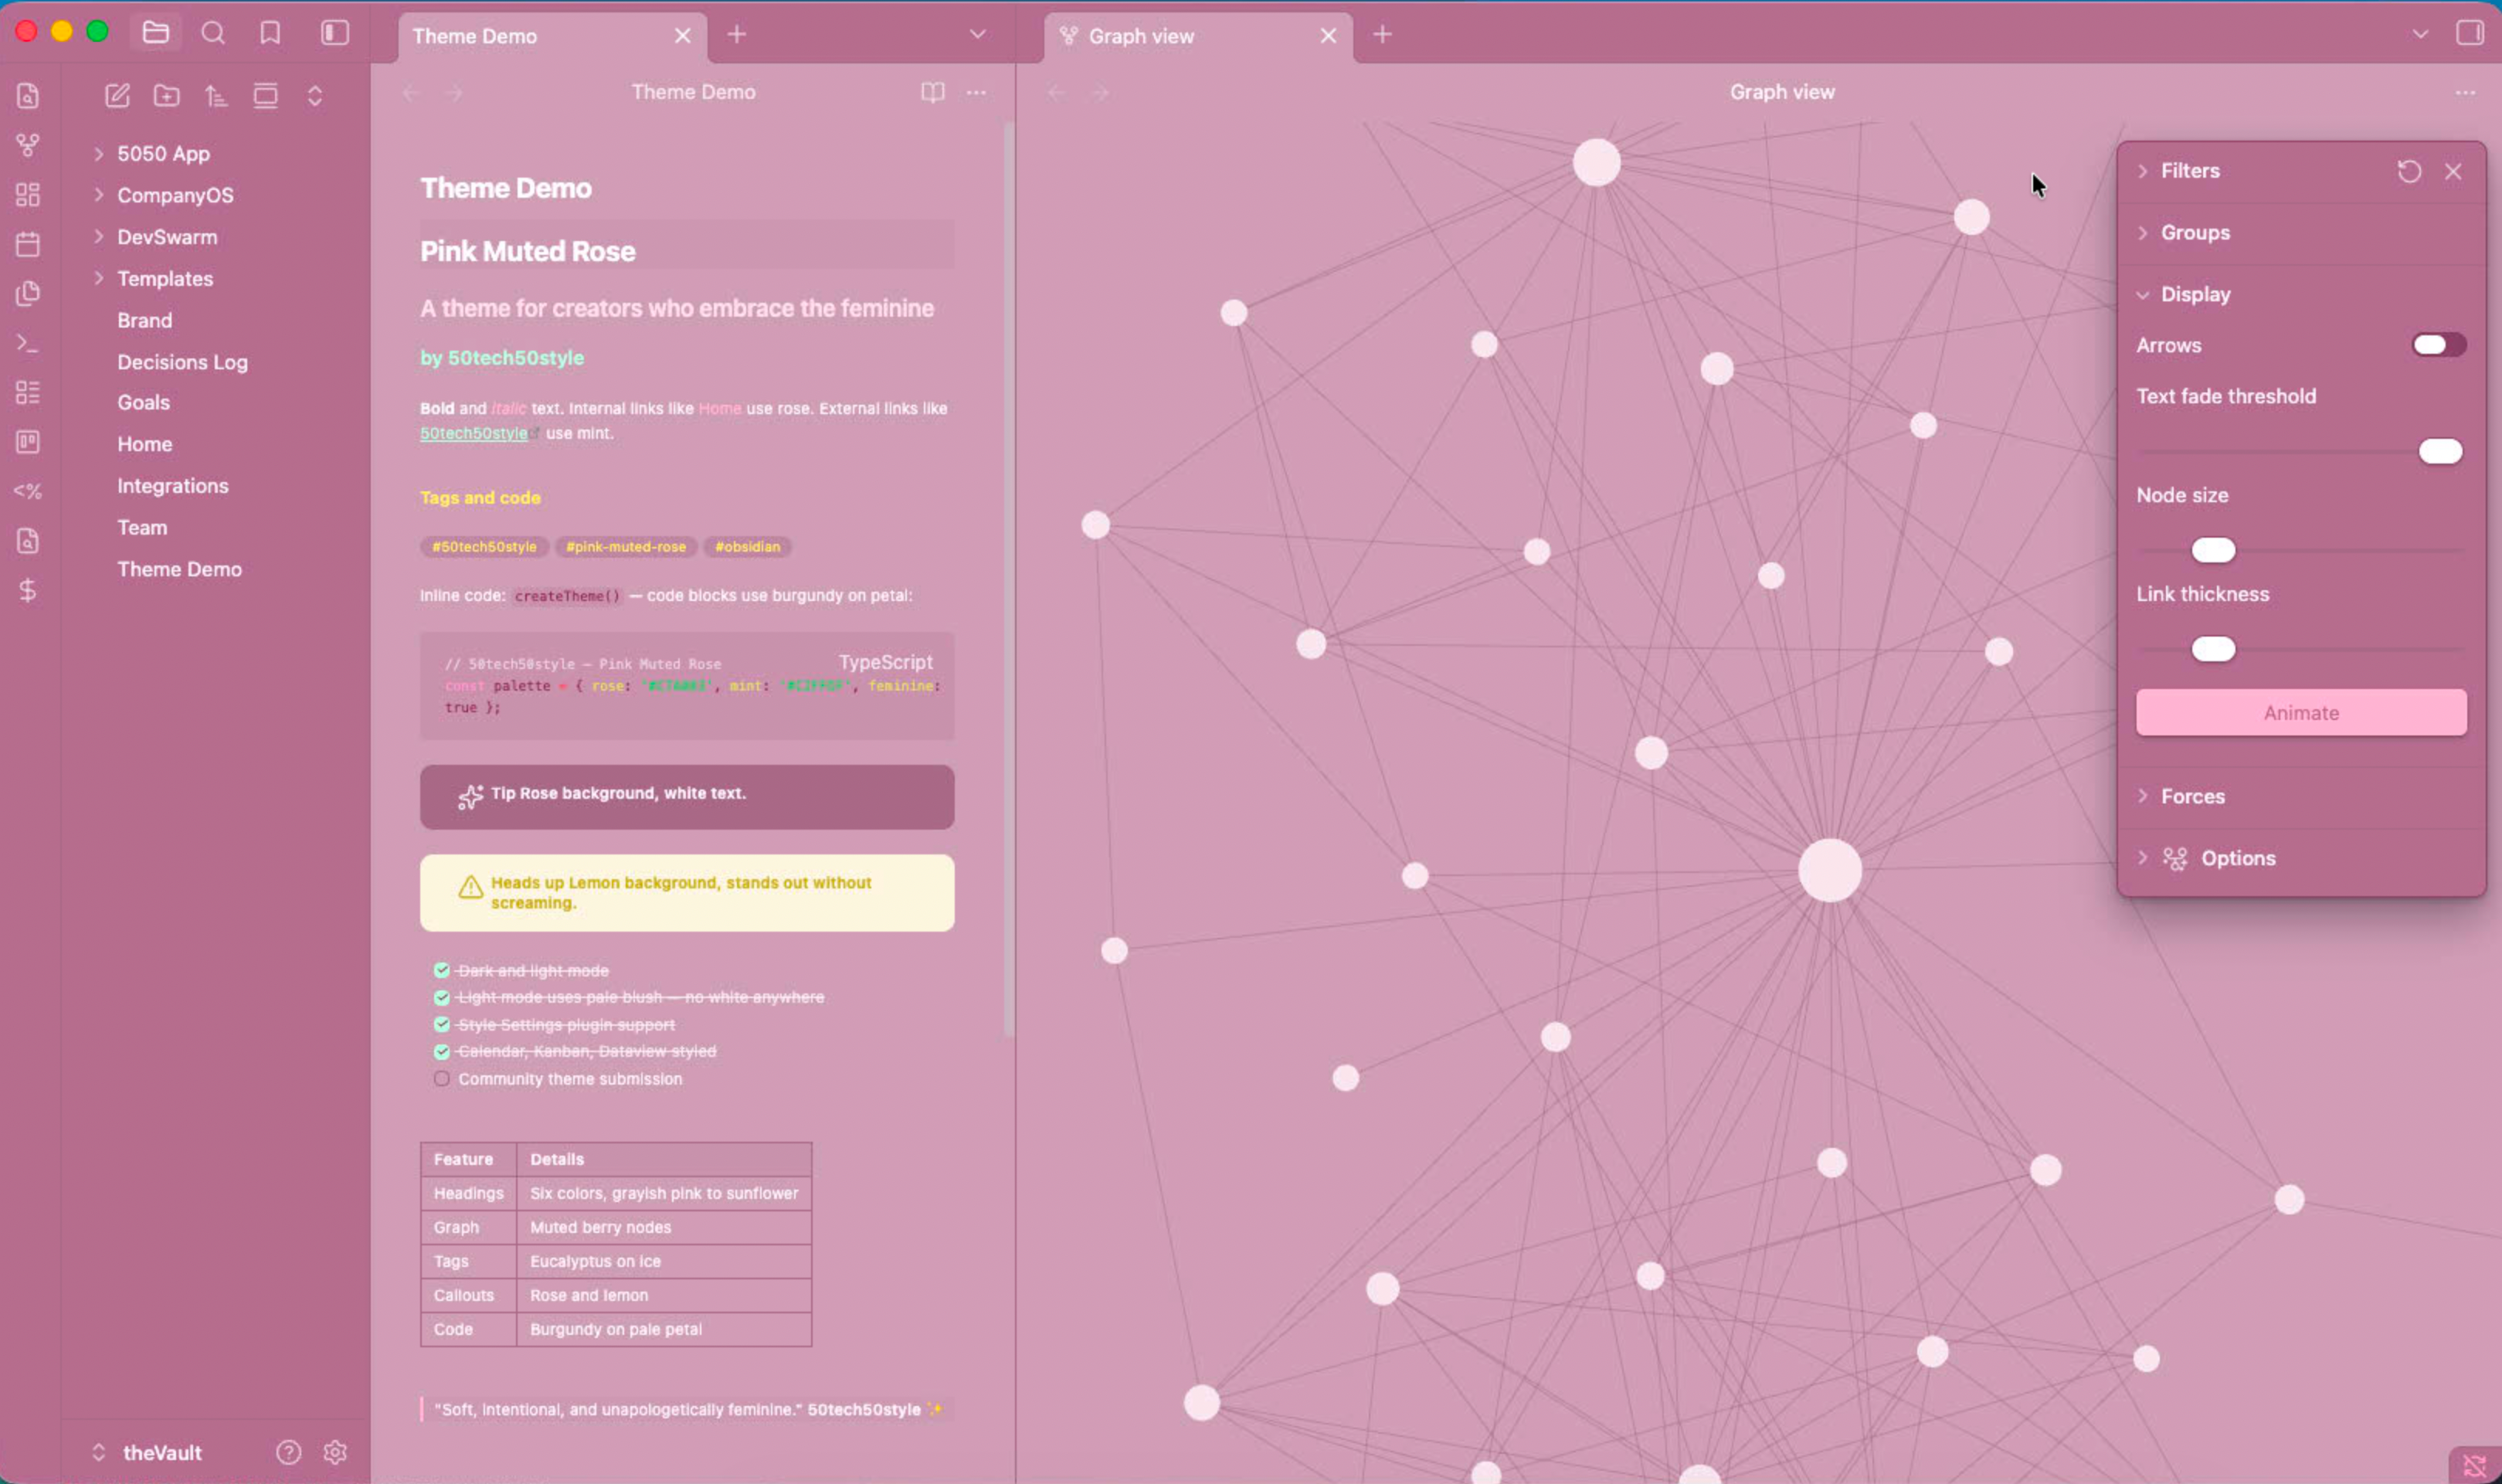
Task: Click the dollar sign ribbon icon
Action: coord(28,590)
